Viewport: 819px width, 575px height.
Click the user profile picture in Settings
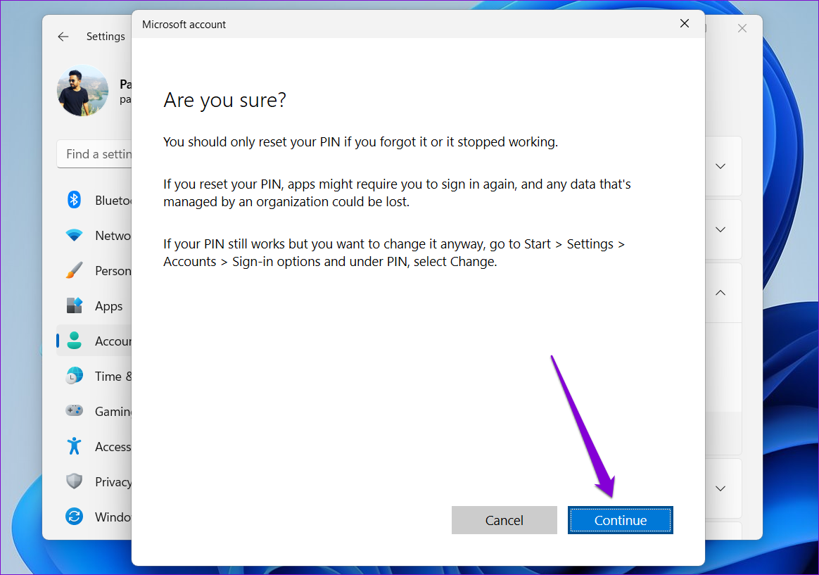point(82,90)
